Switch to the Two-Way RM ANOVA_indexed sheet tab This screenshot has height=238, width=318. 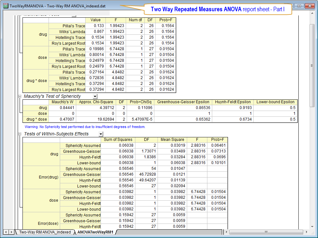45,232
